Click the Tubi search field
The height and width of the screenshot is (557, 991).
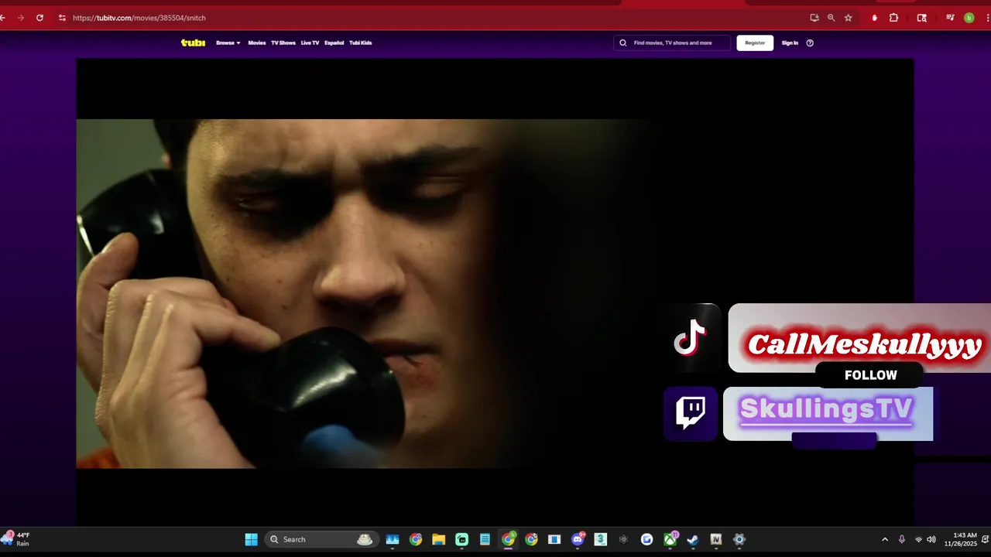pyautogui.click(x=672, y=43)
